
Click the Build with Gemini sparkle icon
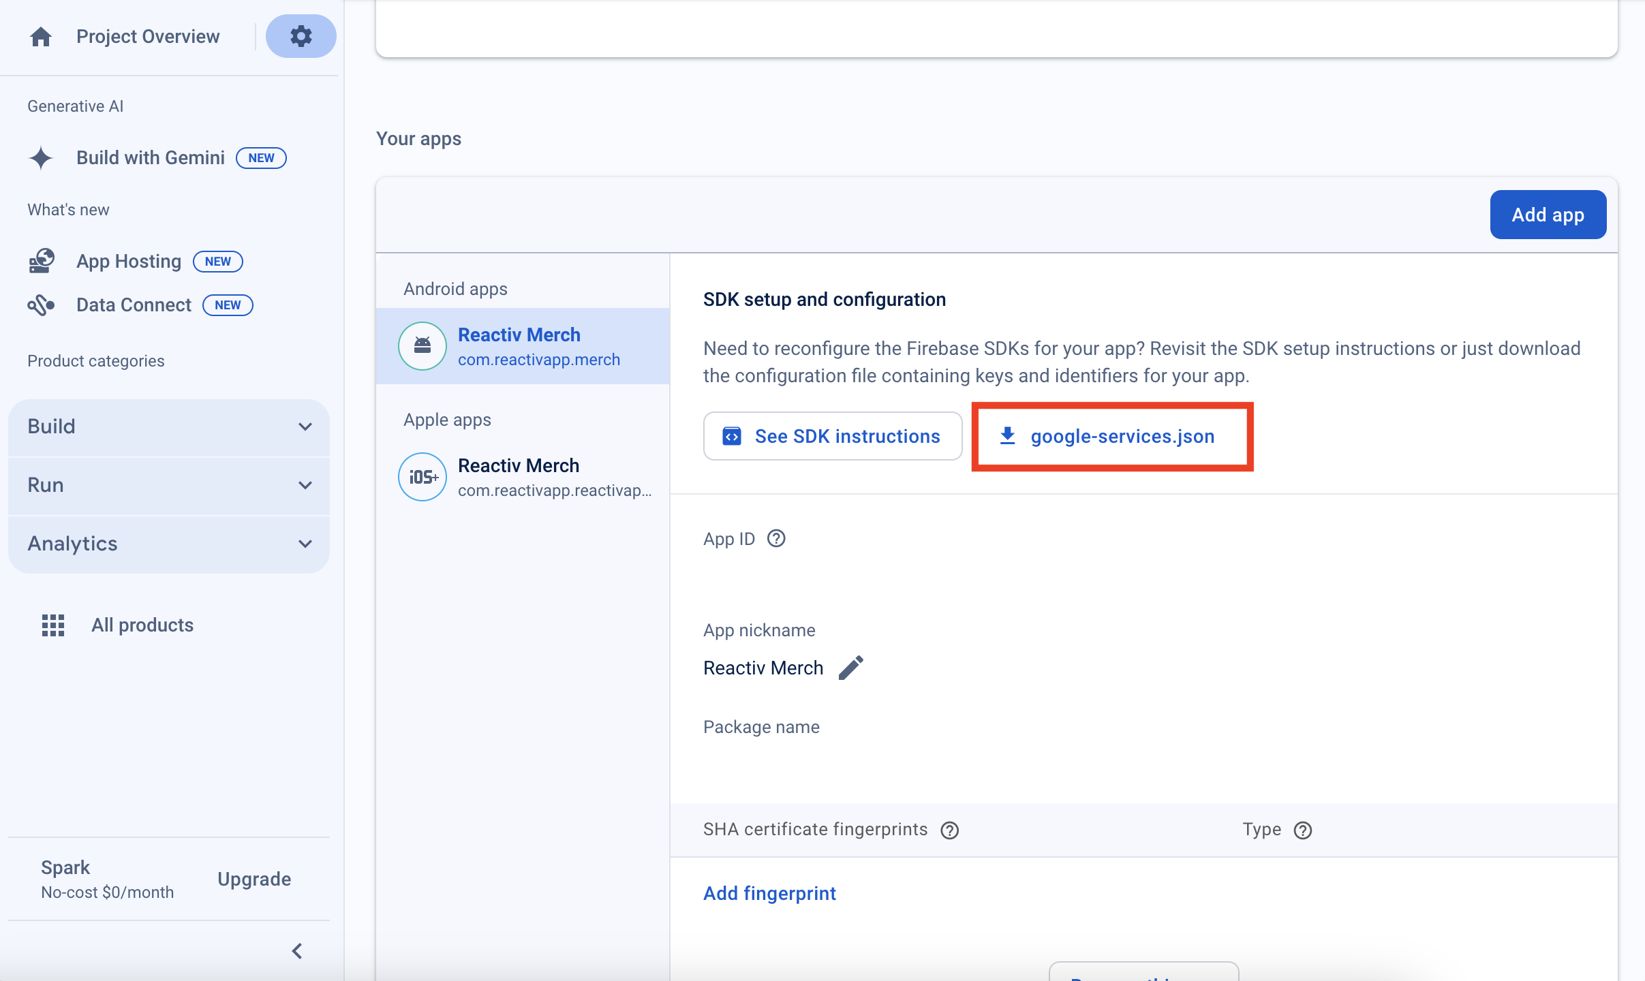(41, 158)
